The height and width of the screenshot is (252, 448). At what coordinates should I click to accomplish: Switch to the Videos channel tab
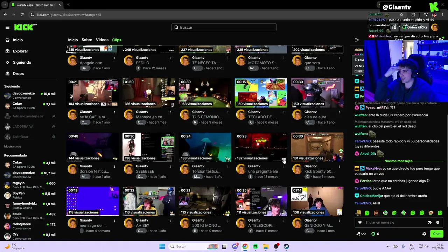[102, 40]
